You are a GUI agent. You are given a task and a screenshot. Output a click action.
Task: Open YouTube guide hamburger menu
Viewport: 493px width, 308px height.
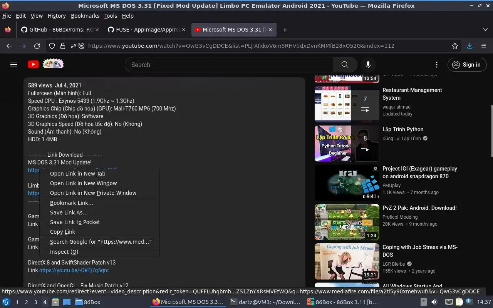pos(14,65)
